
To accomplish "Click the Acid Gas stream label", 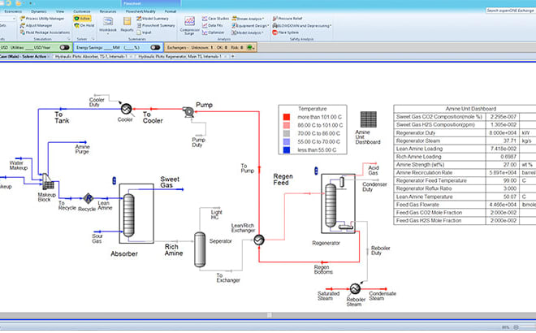I will tap(374, 171).
